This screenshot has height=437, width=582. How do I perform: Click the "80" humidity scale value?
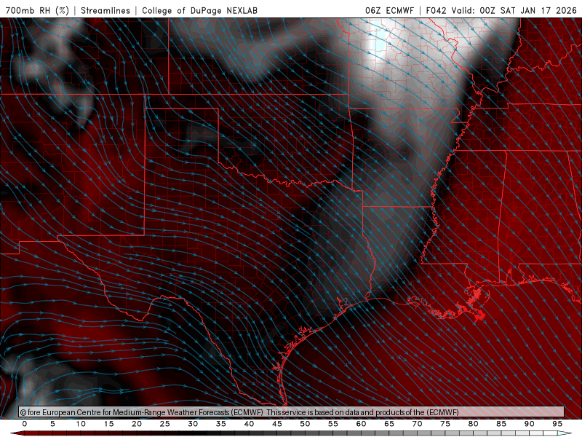pyautogui.click(x=474, y=424)
